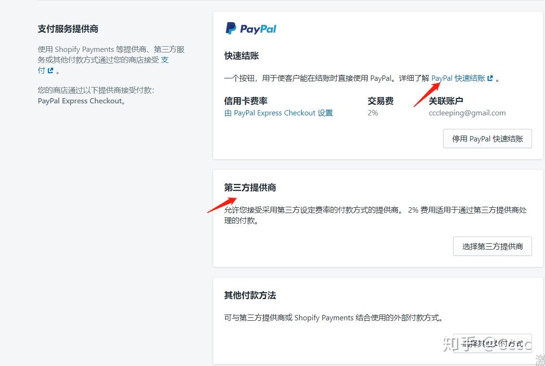Click the 交易费 2% value
The width and height of the screenshot is (545, 366).
coord(373,113)
